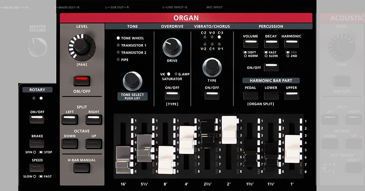Screen dimensions: 365x191
Task: Click the rotary brake STOP indicator
Action: point(41,152)
